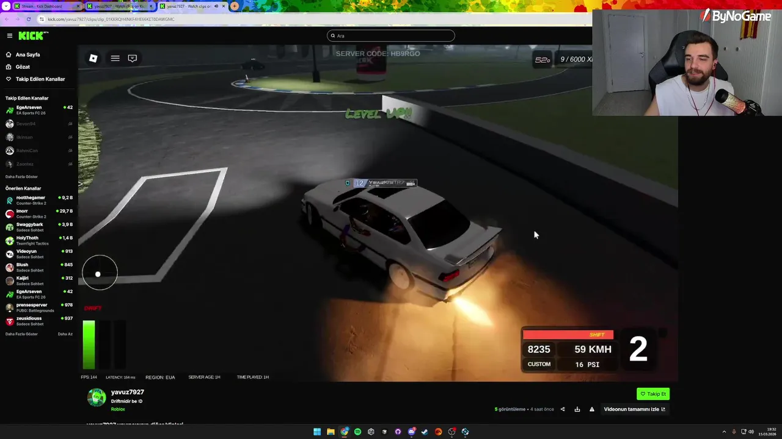Viewport: 782px width, 439px height.
Task: Open volume control in system tray
Action: tap(751, 432)
